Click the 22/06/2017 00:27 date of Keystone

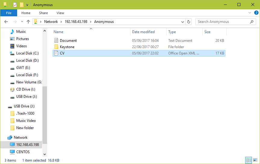[x=145, y=47]
